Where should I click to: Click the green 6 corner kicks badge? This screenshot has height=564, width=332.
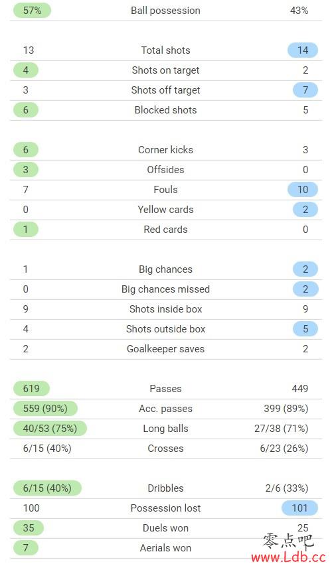[x=26, y=150]
